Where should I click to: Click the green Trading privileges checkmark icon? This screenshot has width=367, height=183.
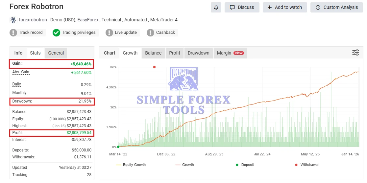coord(57,33)
